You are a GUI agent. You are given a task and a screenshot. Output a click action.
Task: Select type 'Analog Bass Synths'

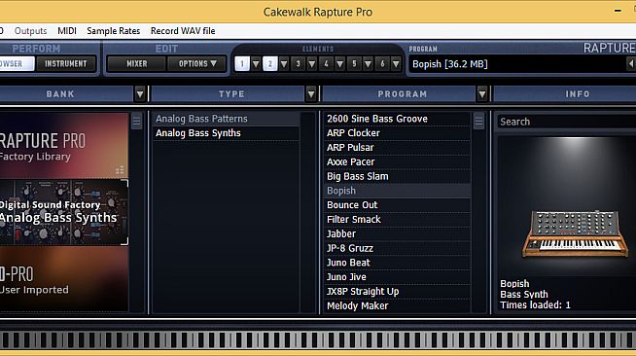[227, 133]
